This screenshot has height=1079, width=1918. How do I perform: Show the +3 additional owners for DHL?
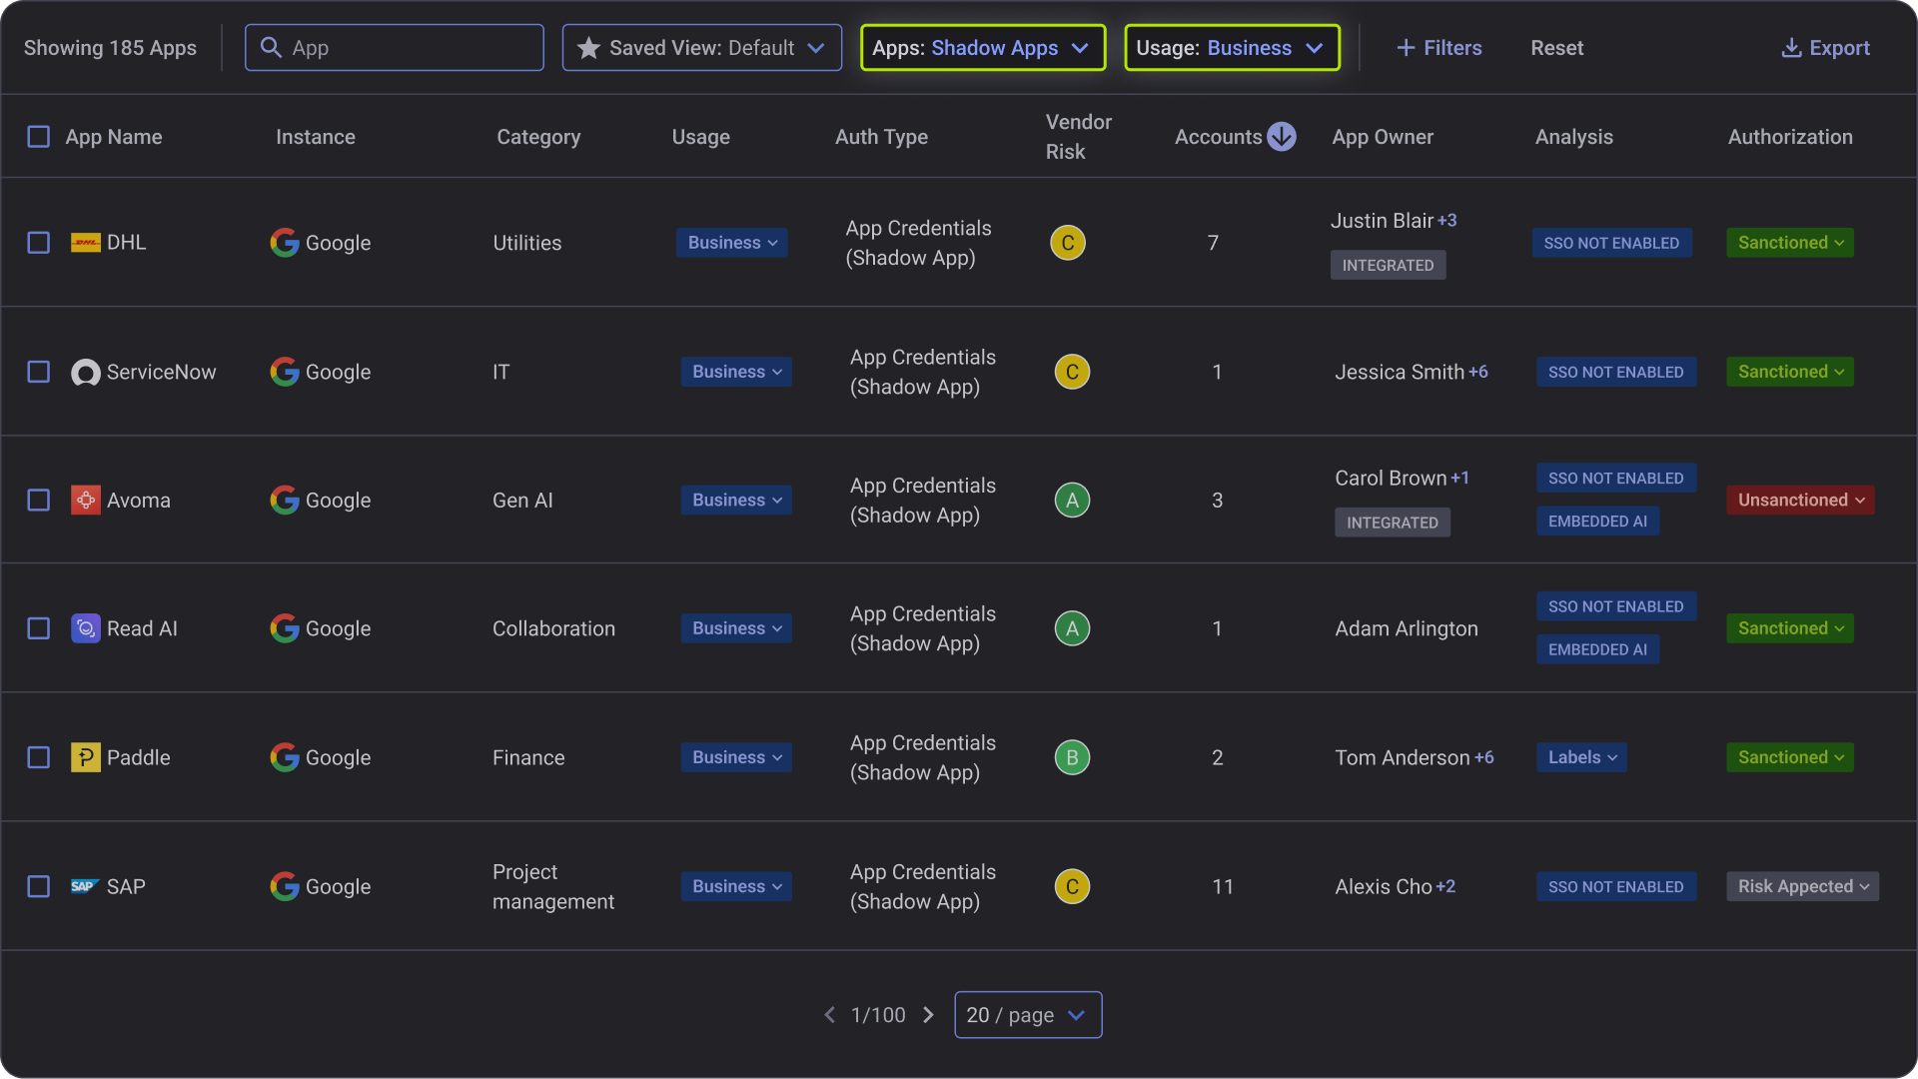point(1446,221)
